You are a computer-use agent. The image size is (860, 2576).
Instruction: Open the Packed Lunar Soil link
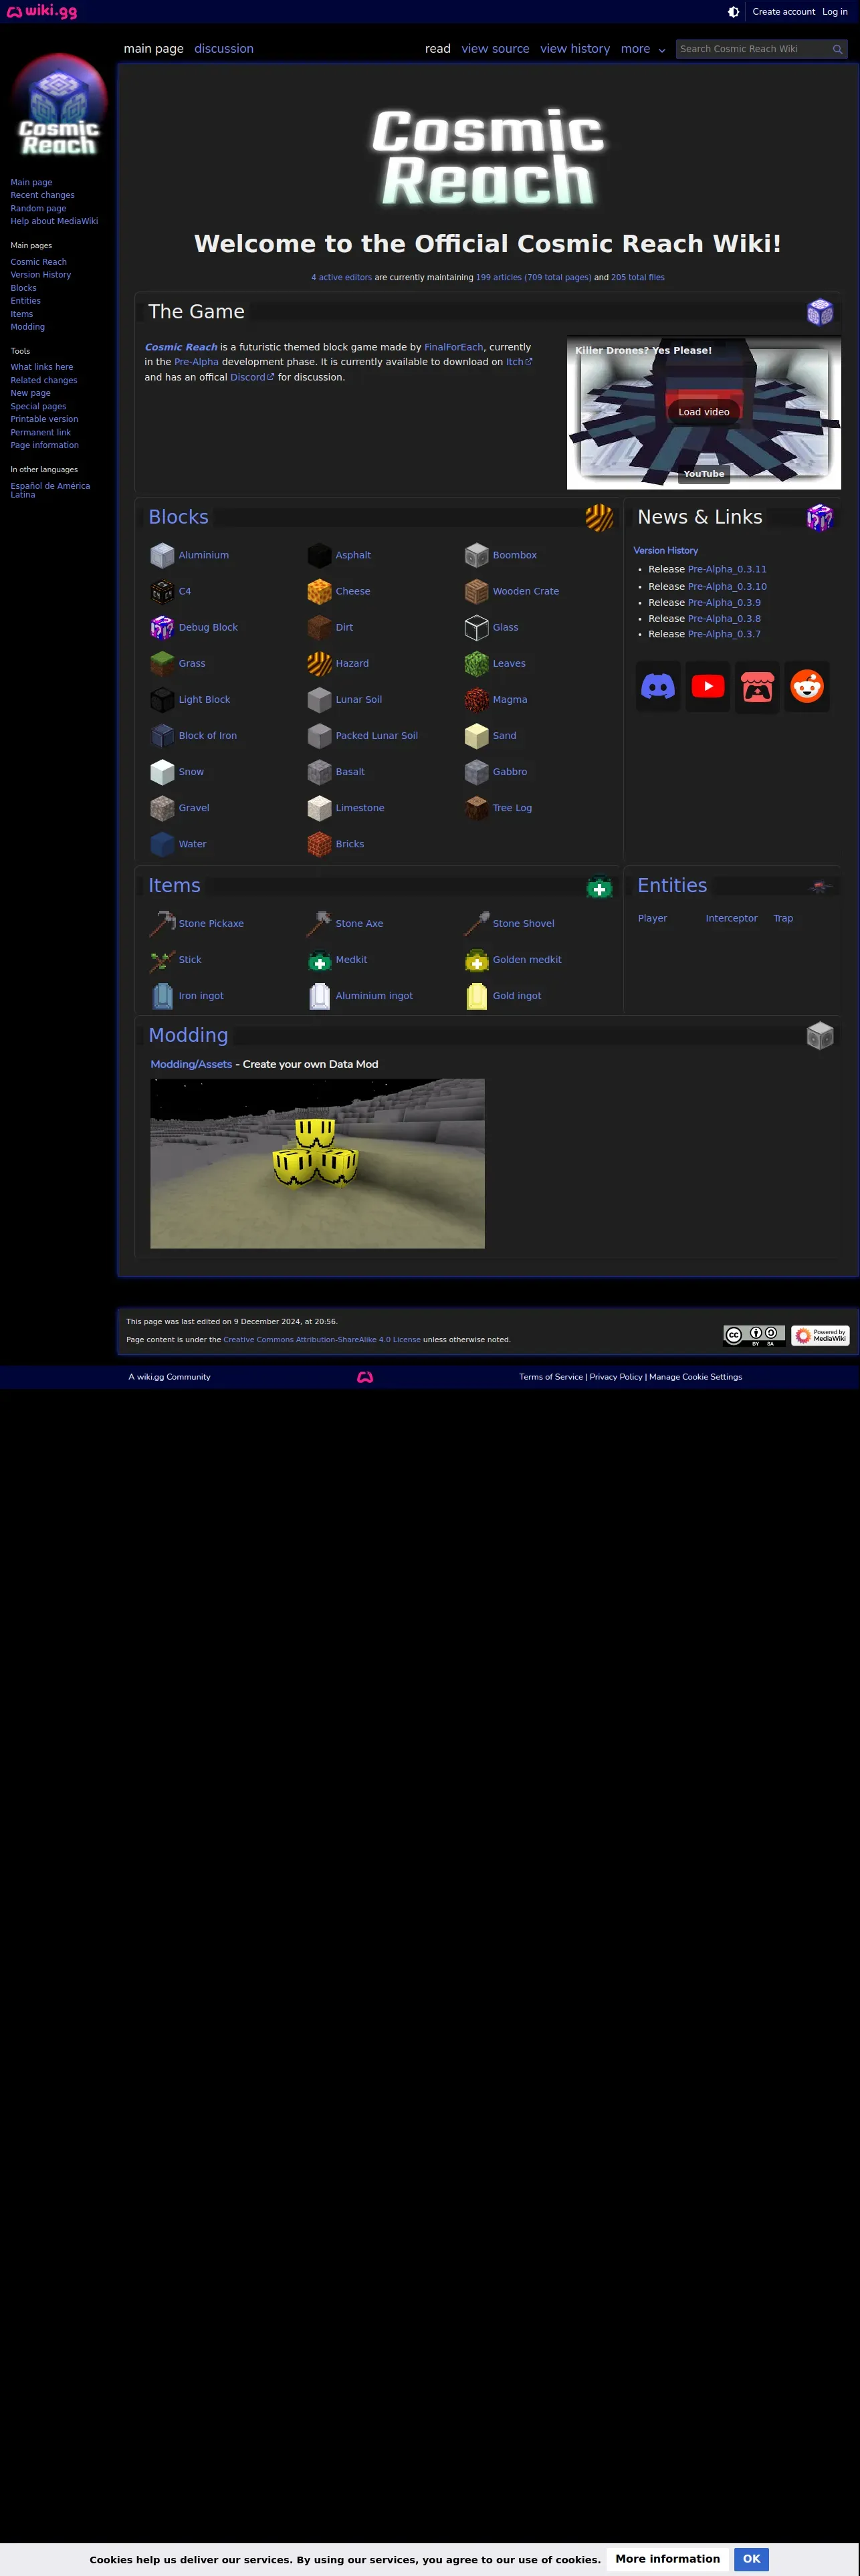pos(377,736)
